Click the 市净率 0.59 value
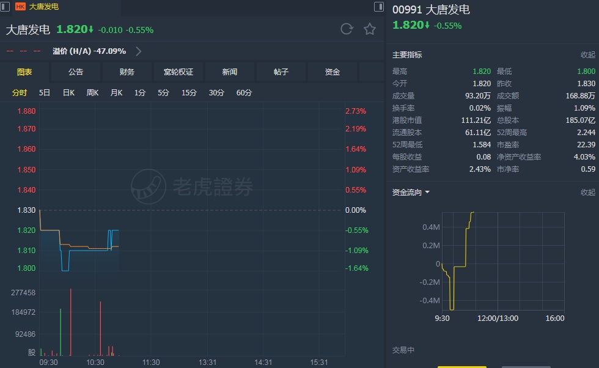The image size is (599, 368). (x=588, y=169)
